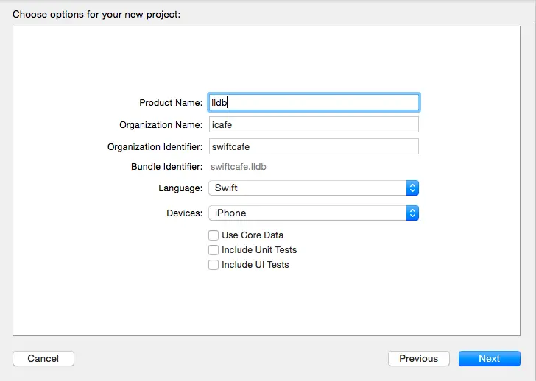The width and height of the screenshot is (536, 381).
Task: Go back with the Previous button
Action: [418, 358]
